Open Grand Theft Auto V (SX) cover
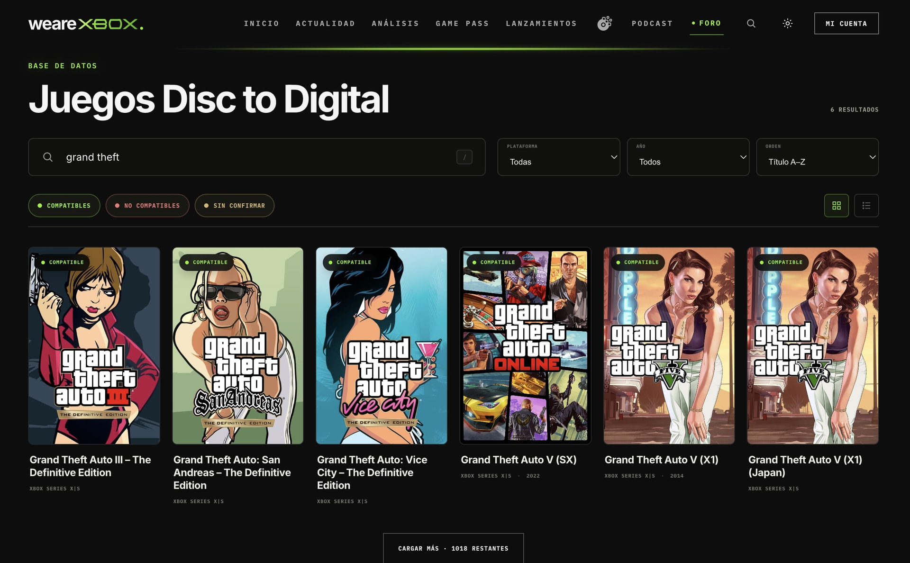 525,345
